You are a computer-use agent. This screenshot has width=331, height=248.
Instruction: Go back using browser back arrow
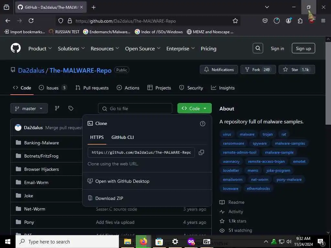pyautogui.click(x=8, y=21)
